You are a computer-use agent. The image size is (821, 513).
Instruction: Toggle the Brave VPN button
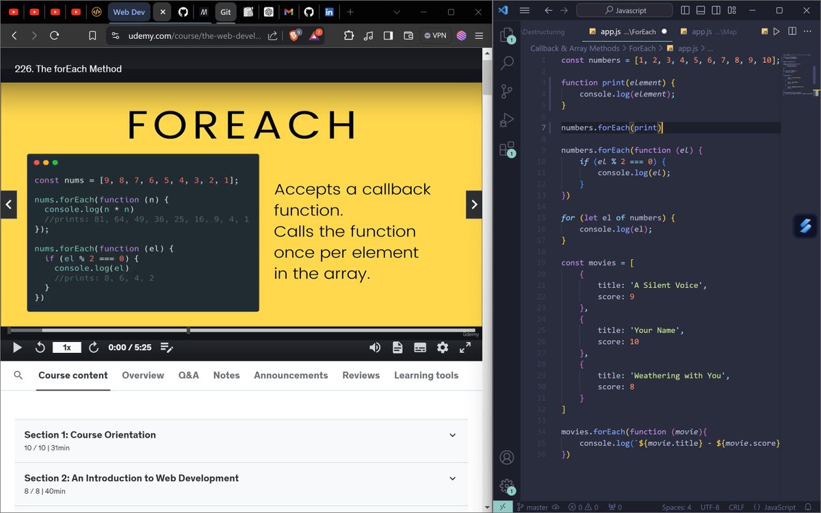click(434, 36)
